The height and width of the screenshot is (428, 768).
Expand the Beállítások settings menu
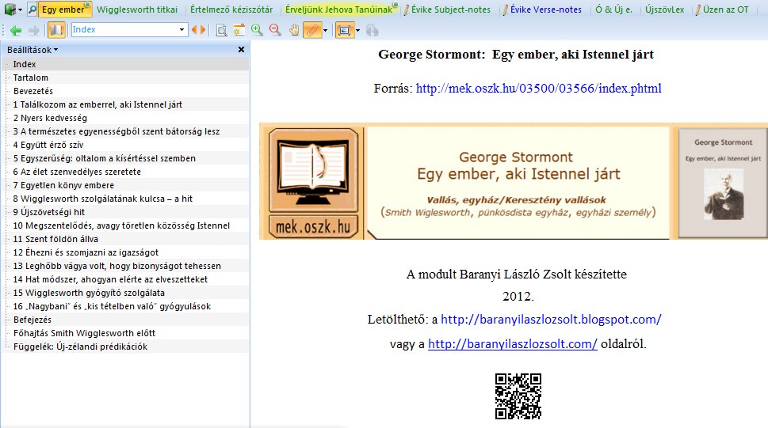pos(32,50)
